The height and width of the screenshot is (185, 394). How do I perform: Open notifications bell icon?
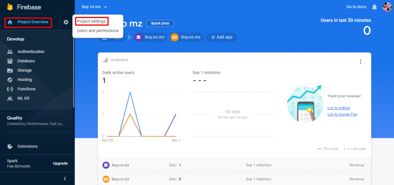click(x=374, y=7)
